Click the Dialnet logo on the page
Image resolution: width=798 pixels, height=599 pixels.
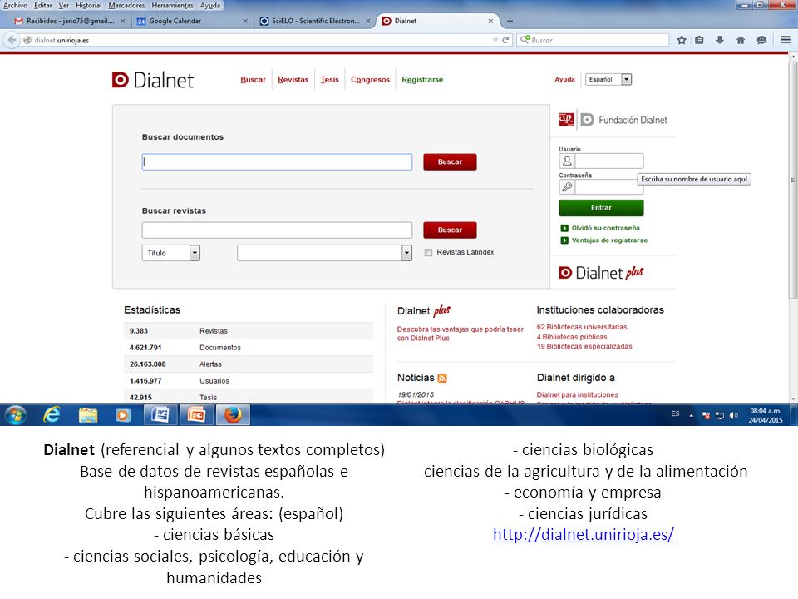pyautogui.click(x=153, y=80)
